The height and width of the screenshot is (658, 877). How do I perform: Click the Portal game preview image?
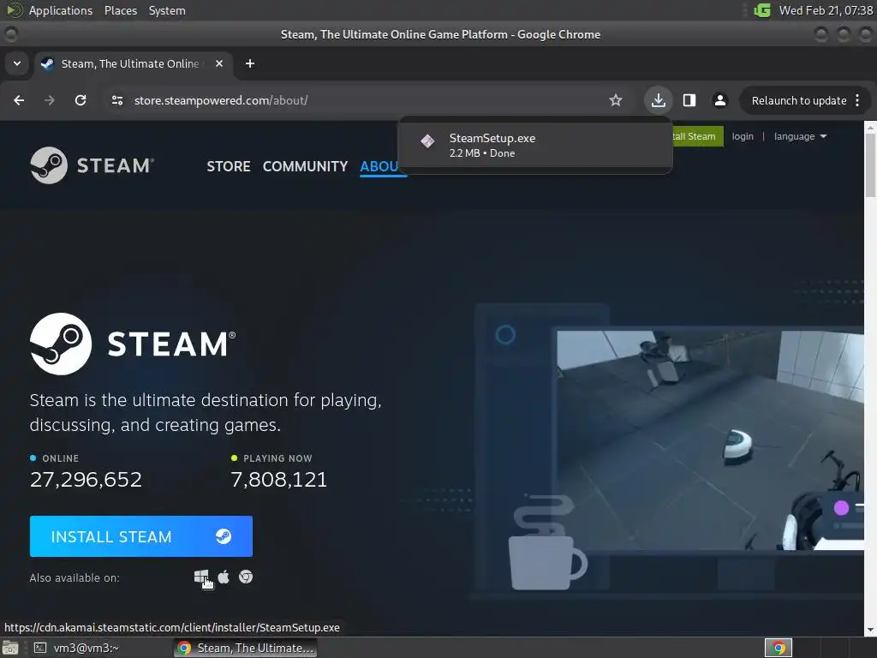point(710,440)
